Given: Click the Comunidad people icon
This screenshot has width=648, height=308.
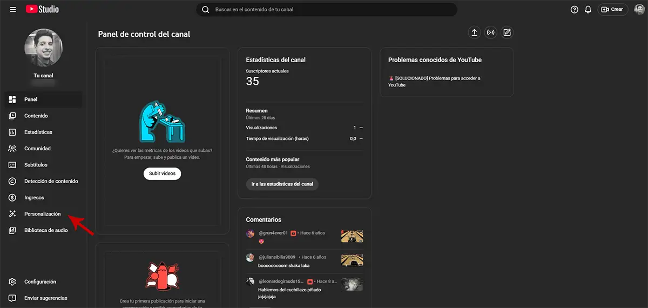Looking at the screenshot, I should 12,148.
